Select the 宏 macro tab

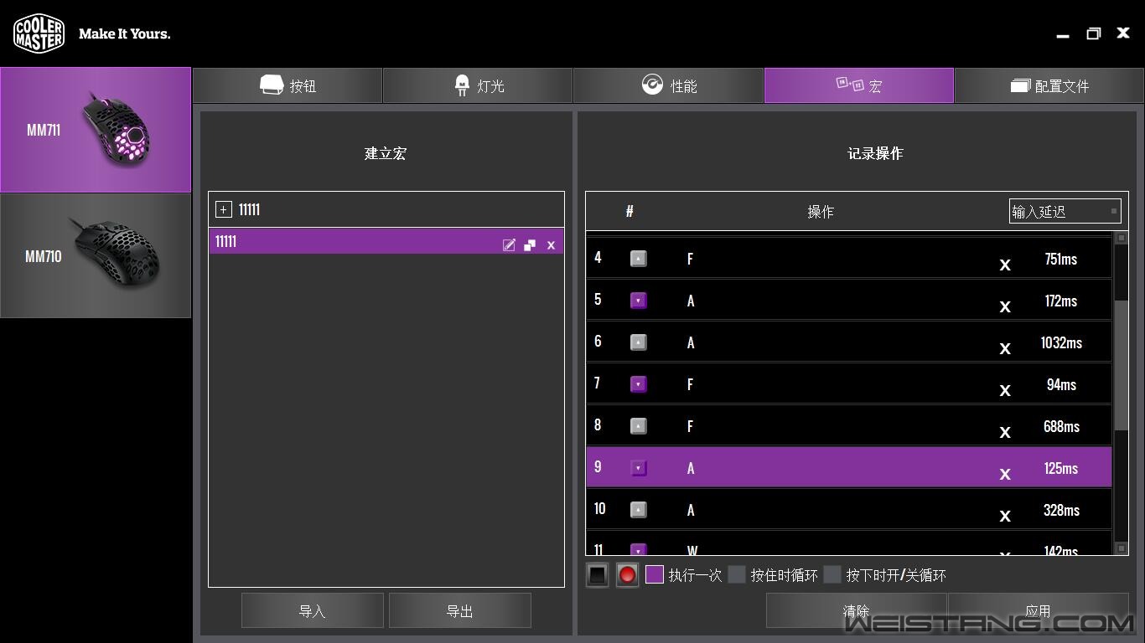point(859,85)
